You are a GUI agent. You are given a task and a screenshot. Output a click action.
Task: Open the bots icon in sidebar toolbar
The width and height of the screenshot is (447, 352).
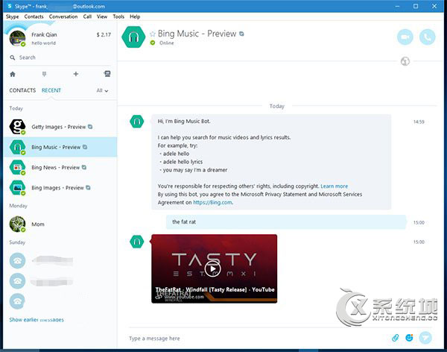click(107, 74)
